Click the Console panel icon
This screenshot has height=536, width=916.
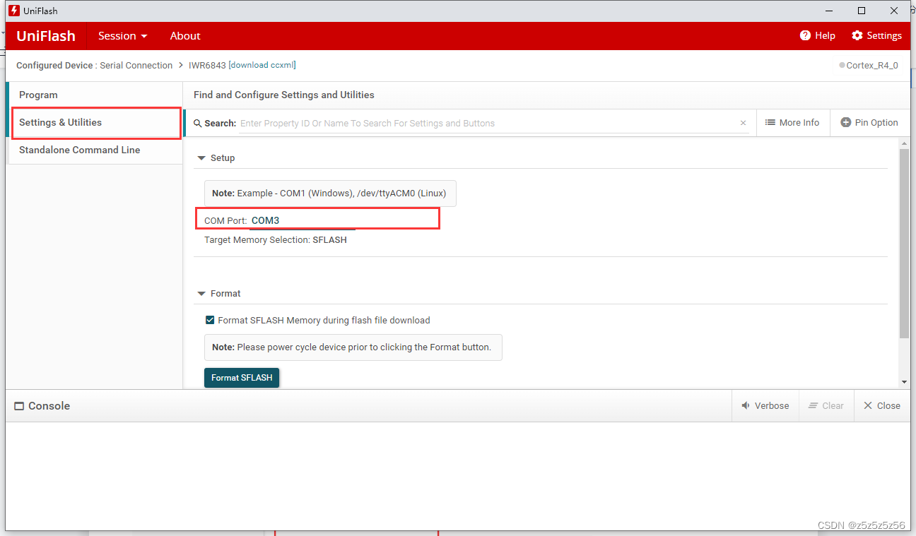[19, 406]
